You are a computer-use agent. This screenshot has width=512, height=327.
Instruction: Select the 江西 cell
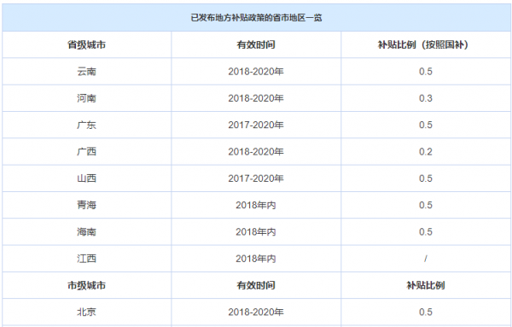coord(86,259)
